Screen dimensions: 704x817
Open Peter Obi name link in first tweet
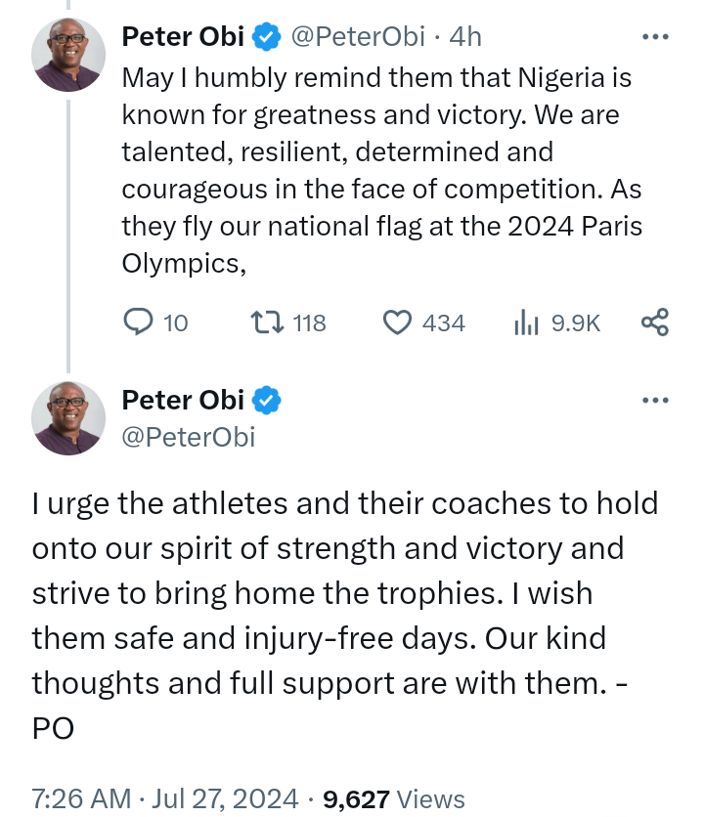[183, 37]
